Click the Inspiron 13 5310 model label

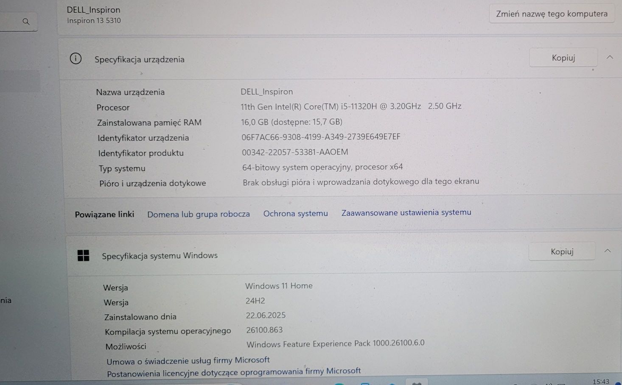click(x=94, y=20)
